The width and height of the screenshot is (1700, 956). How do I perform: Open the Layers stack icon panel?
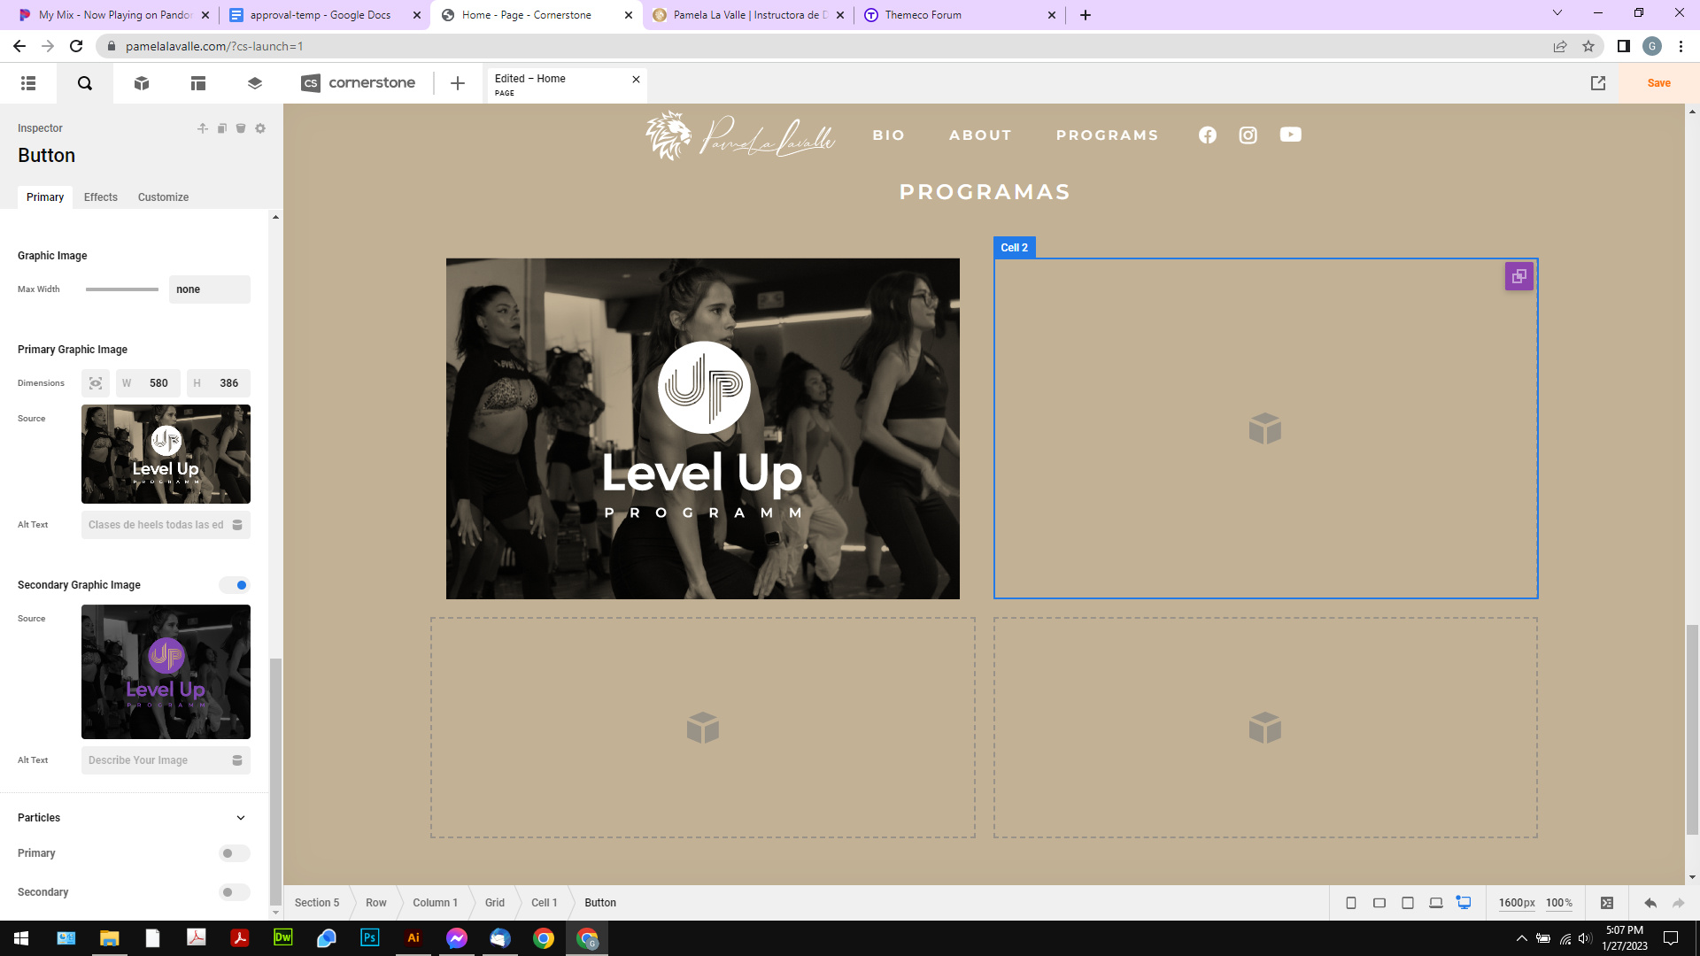coord(255,83)
